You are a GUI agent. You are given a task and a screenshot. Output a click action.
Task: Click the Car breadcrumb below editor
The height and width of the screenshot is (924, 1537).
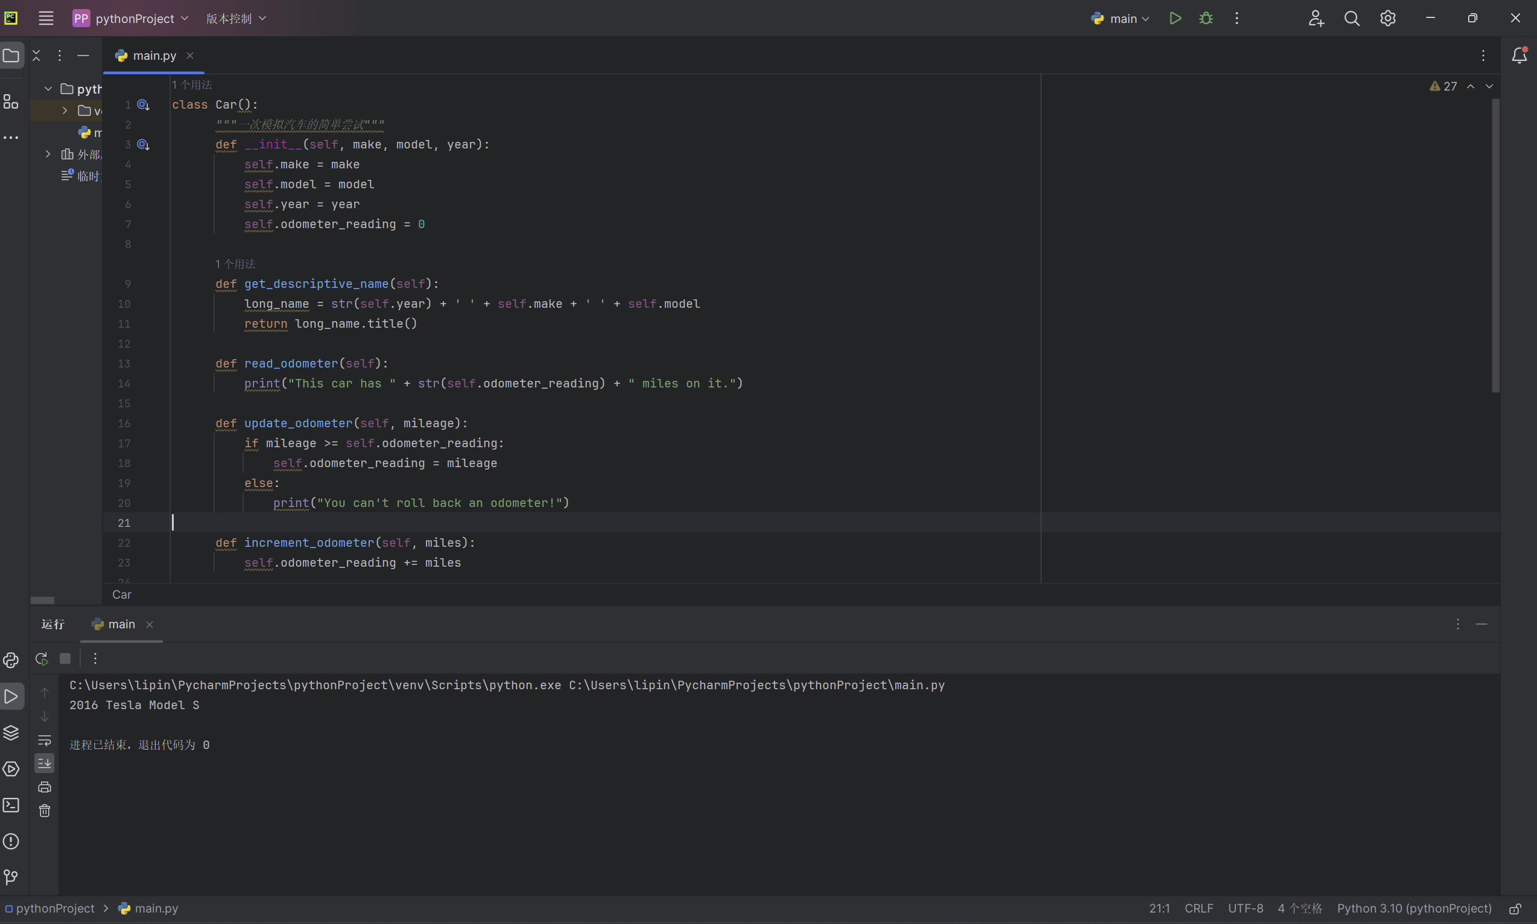(x=121, y=594)
